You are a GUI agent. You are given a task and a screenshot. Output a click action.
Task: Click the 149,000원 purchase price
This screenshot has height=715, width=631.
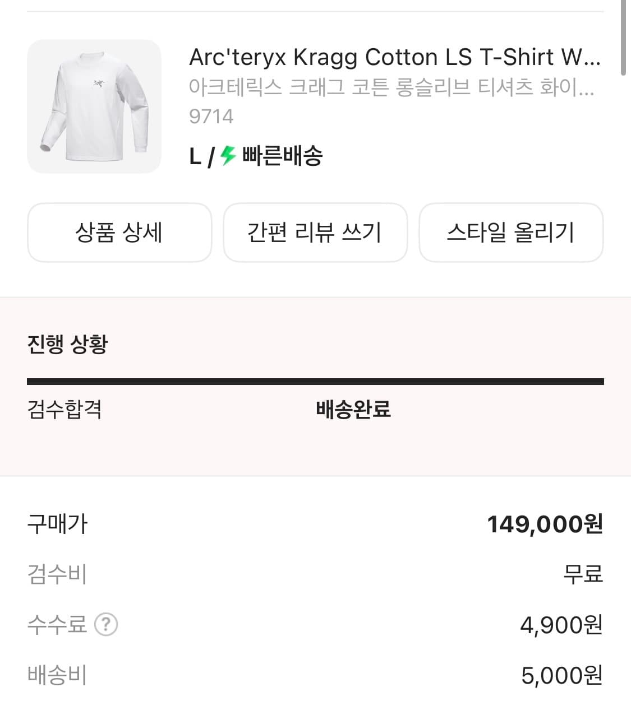click(x=545, y=524)
